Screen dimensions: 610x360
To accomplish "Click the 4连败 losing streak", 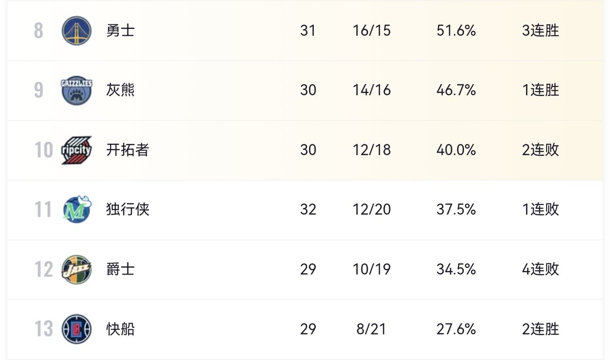I will [540, 269].
